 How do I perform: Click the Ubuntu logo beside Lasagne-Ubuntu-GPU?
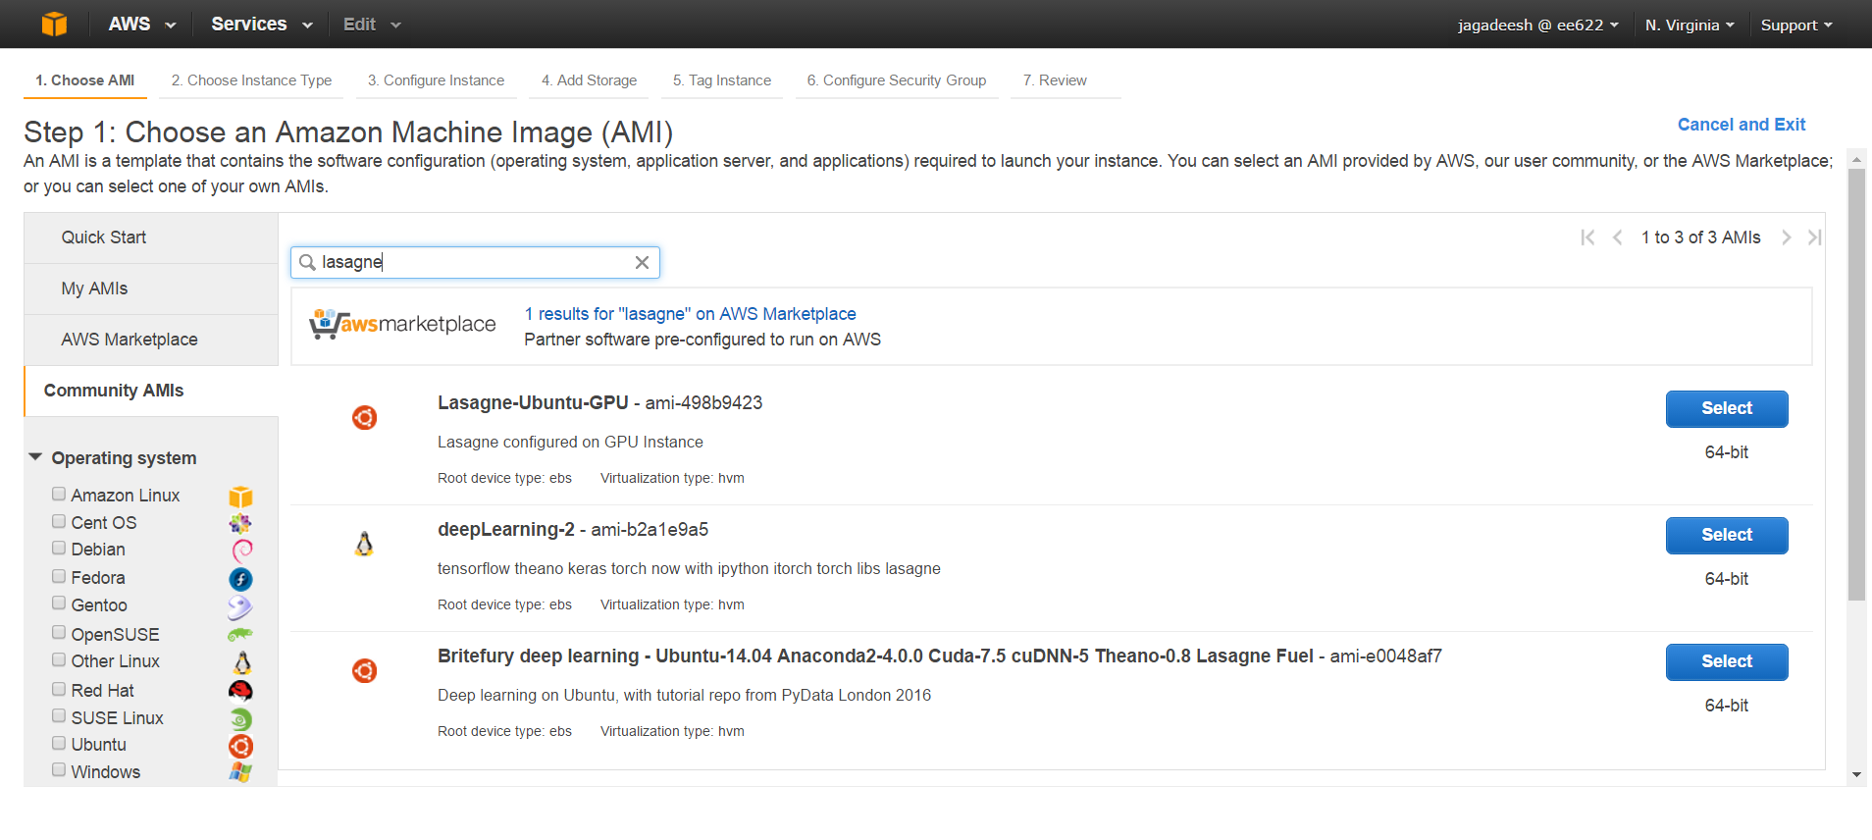pos(364,417)
